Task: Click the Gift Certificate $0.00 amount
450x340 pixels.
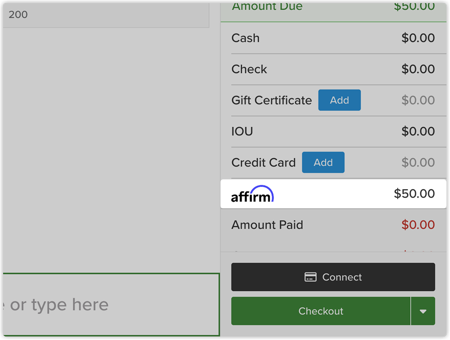Action: tap(418, 100)
